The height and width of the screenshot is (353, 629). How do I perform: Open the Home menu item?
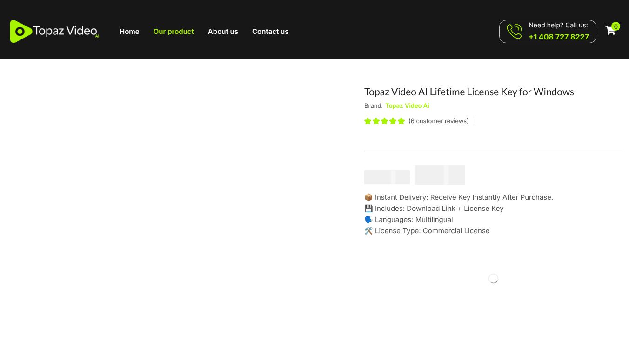[x=129, y=32]
